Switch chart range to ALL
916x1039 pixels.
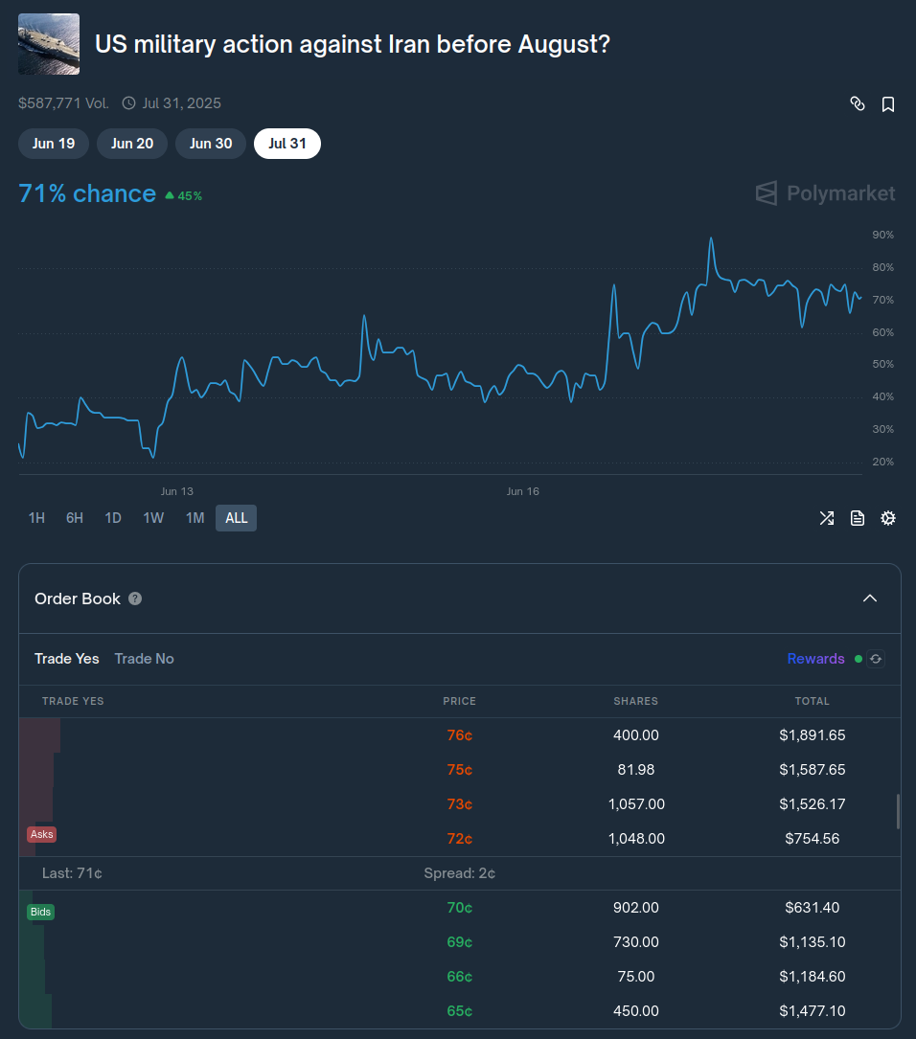[236, 518]
